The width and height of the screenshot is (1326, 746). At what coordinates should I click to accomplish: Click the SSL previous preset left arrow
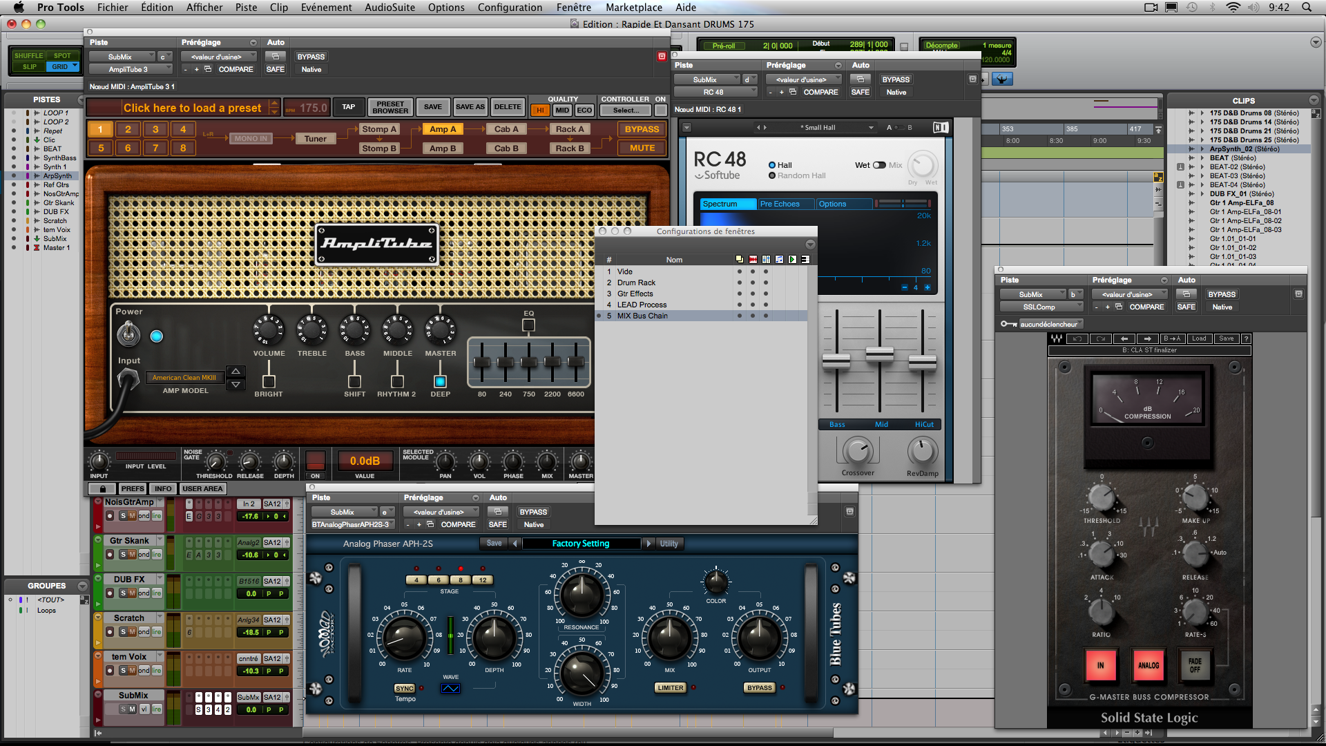pyautogui.click(x=1124, y=338)
